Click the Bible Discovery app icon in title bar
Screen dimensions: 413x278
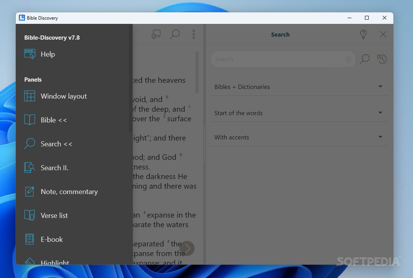(22, 18)
